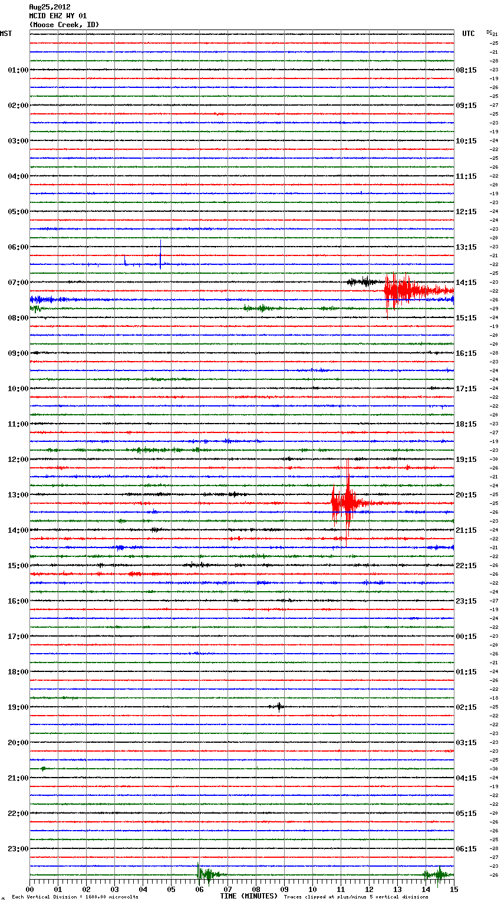Select the 06:00 MST hour label
Viewport: 501px width, 905px height.
pos(18,247)
